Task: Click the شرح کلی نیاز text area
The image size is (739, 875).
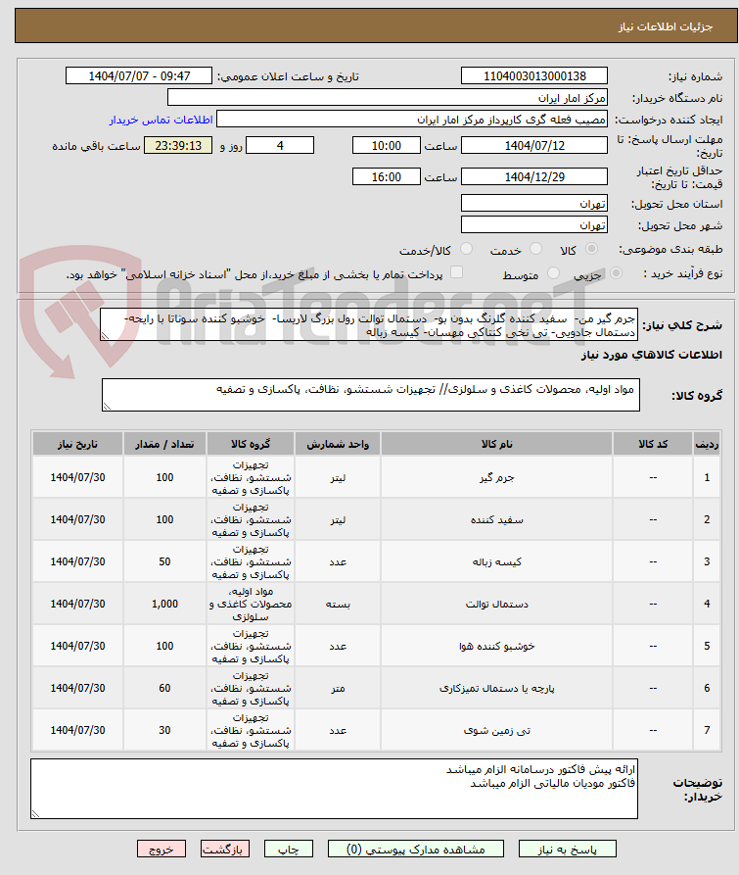Action: [369, 324]
